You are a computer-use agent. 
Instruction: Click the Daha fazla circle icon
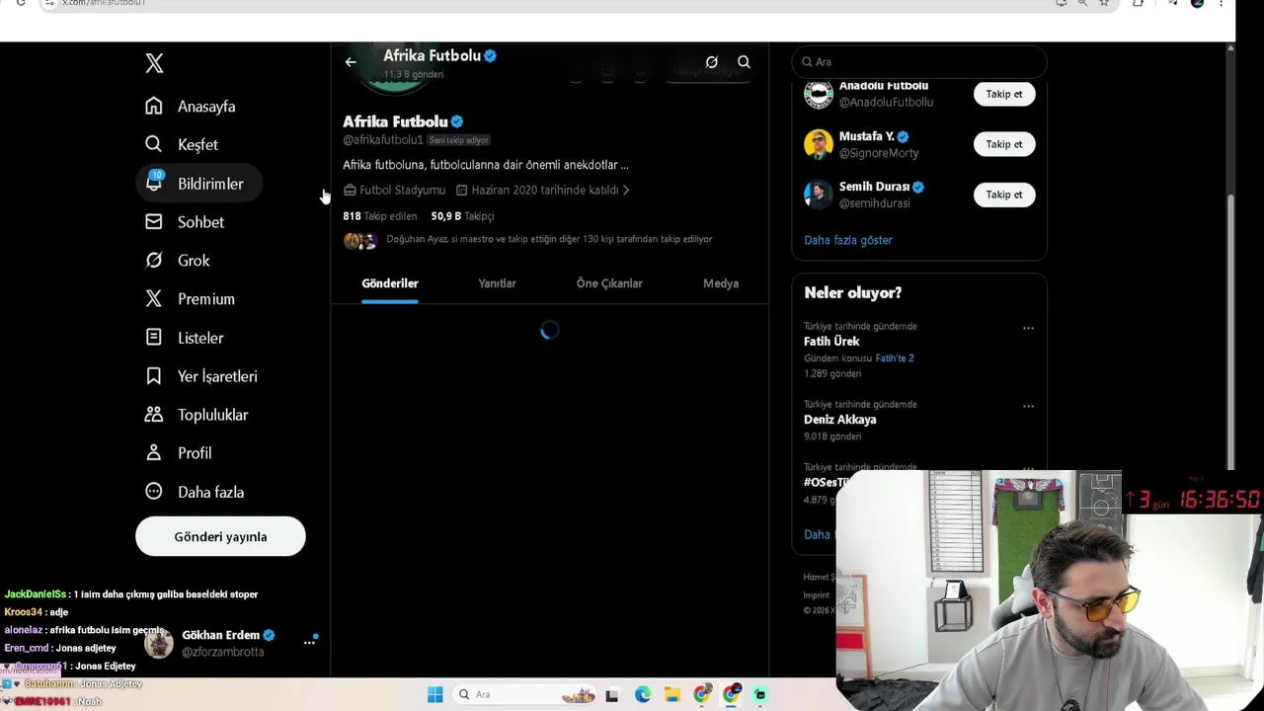coord(153,492)
